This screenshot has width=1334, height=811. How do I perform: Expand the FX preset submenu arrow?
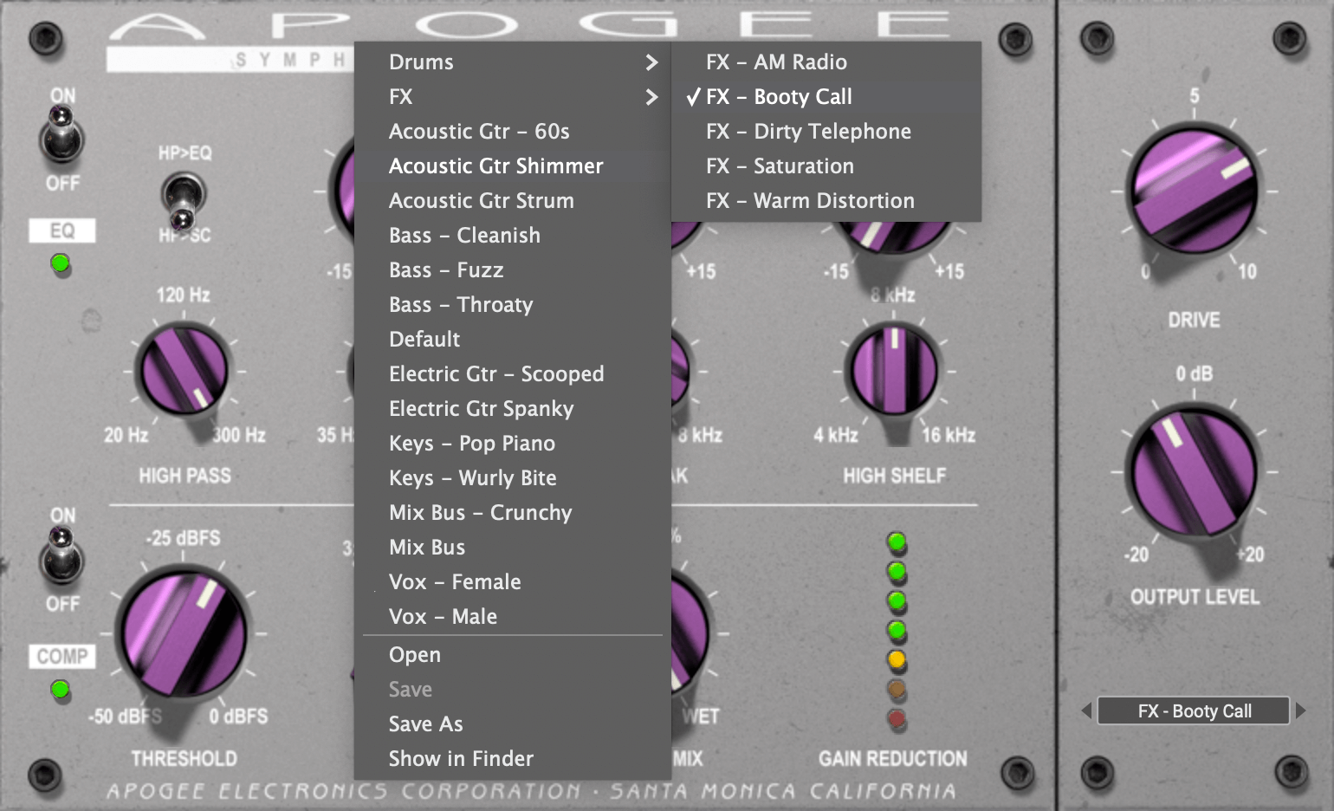[x=651, y=97]
